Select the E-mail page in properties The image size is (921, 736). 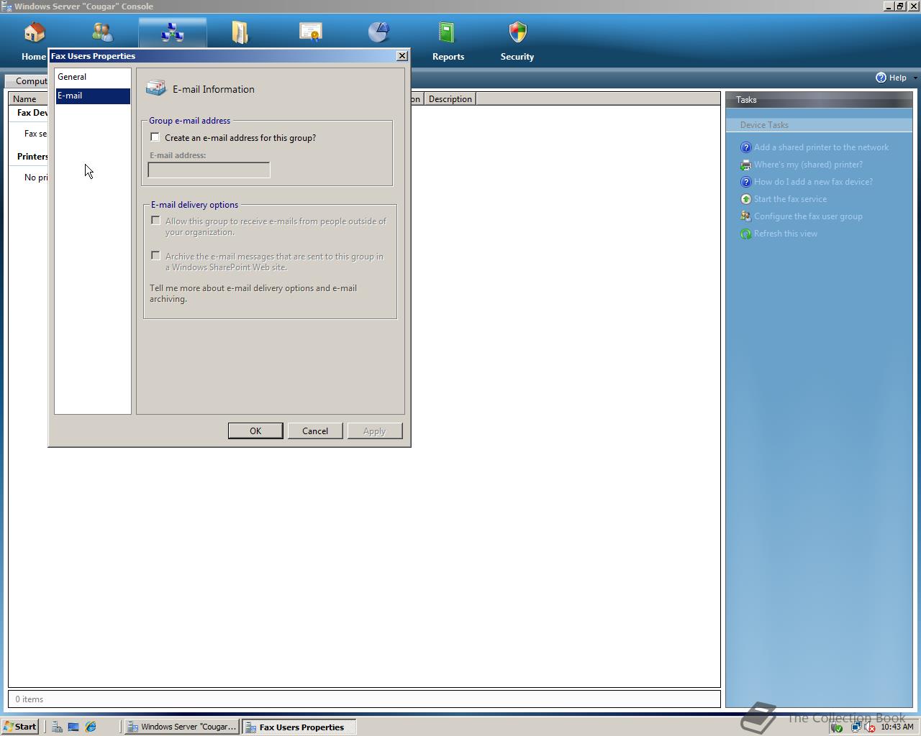pos(94,96)
